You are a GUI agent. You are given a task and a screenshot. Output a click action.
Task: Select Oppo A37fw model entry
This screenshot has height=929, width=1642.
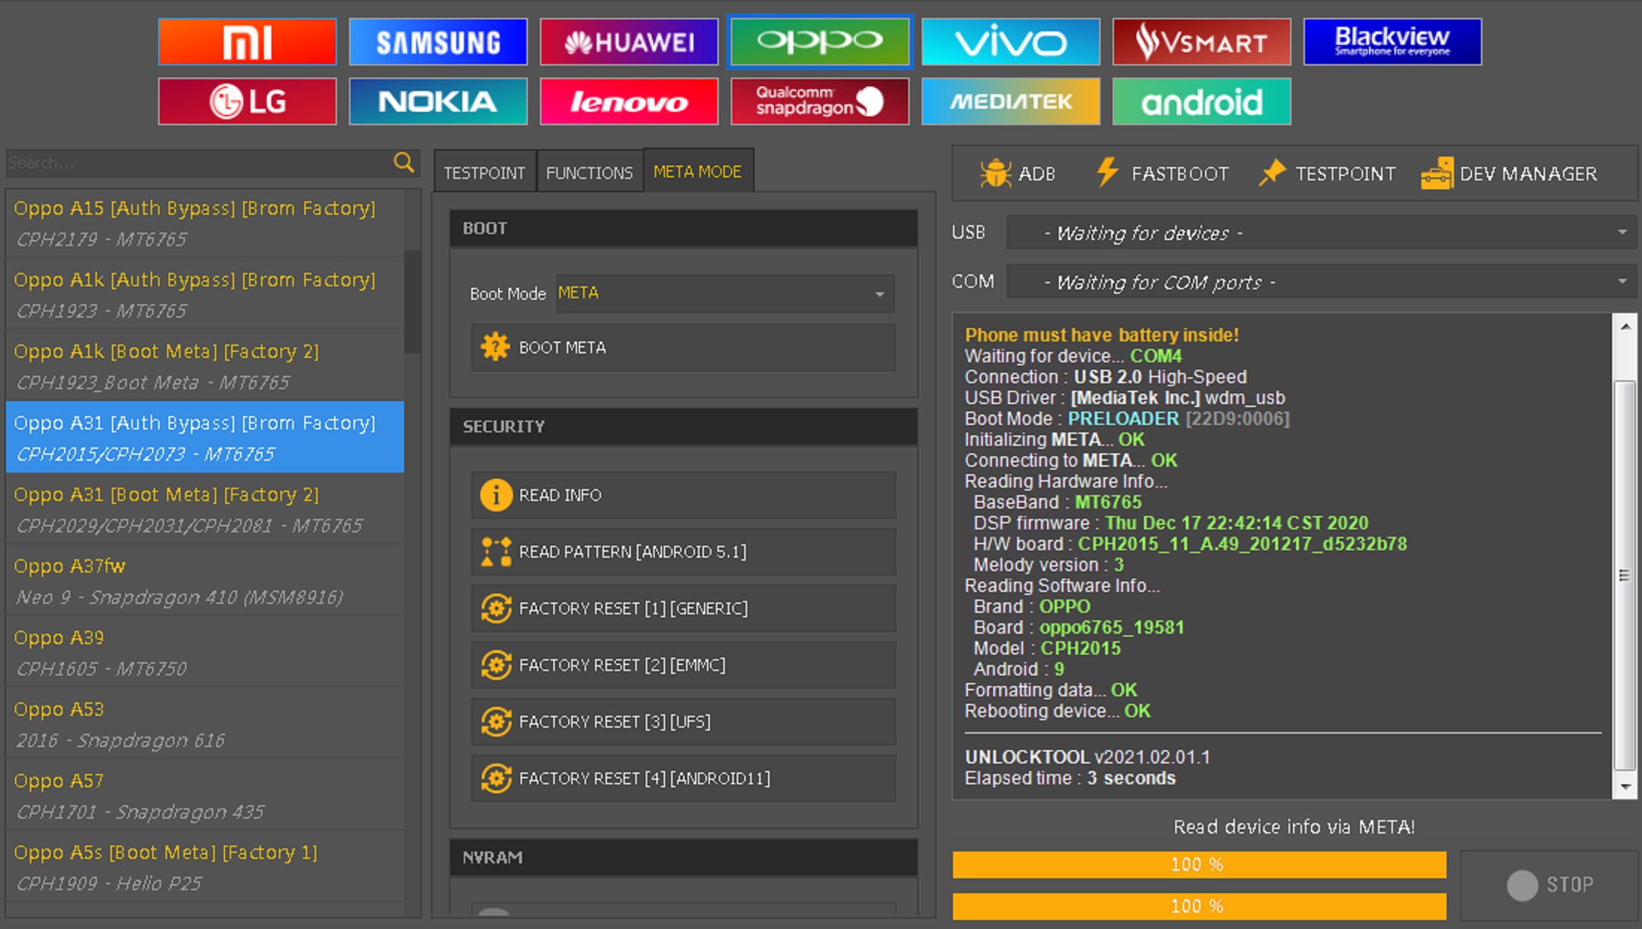[x=205, y=581]
